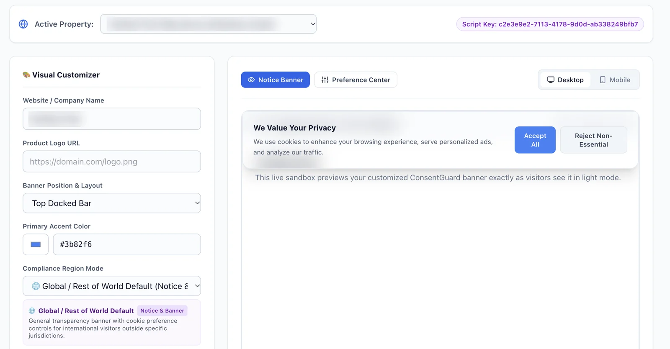
Task: Click Global / Rest of World Default title
Action: (x=86, y=311)
